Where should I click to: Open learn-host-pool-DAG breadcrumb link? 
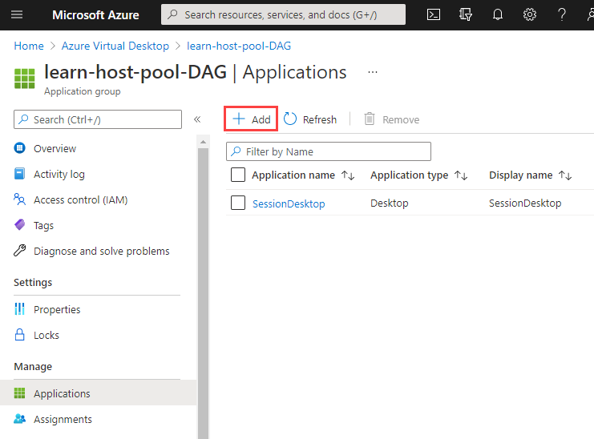pyautogui.click(x=239, y=46)
